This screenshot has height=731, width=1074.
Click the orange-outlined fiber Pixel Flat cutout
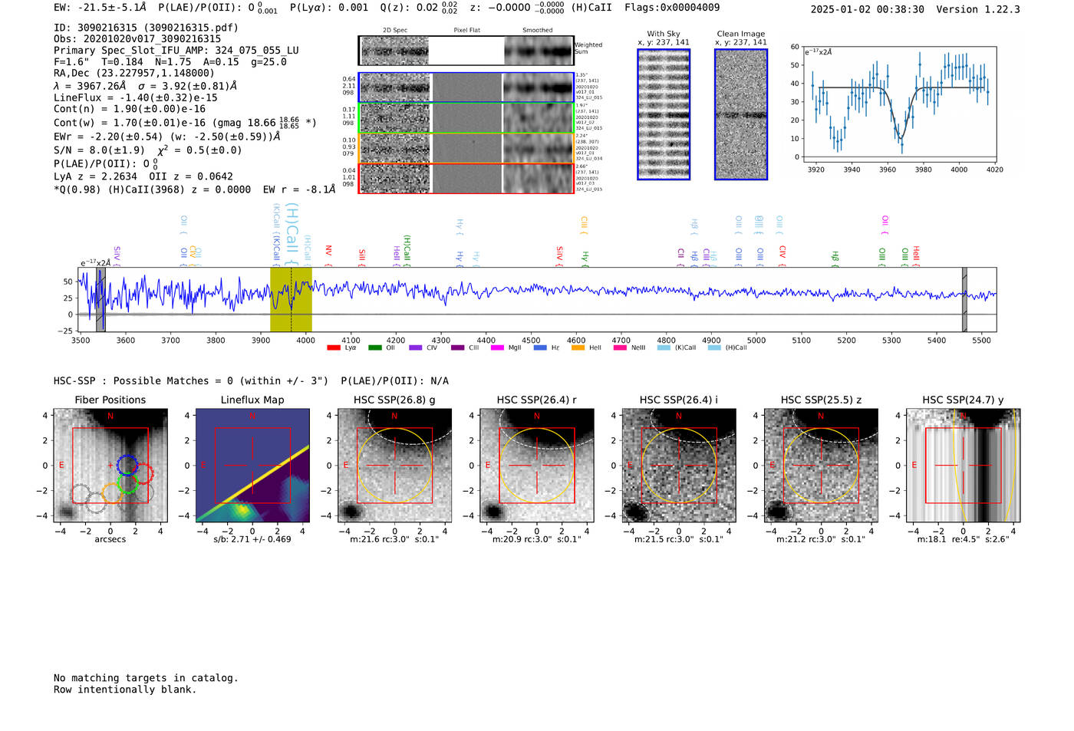466,148
